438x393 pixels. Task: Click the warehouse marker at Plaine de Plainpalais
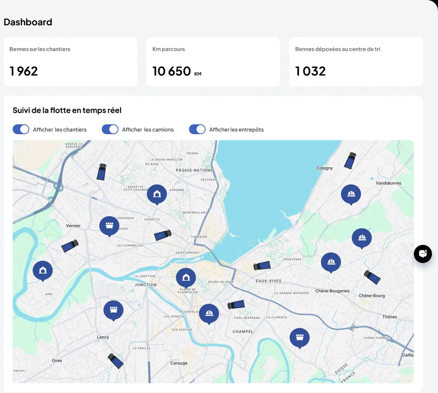[186, 278]
